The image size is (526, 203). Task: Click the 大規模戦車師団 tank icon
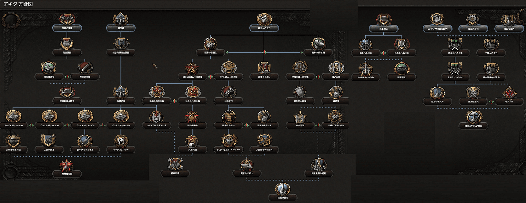click(x=13, y=141)
